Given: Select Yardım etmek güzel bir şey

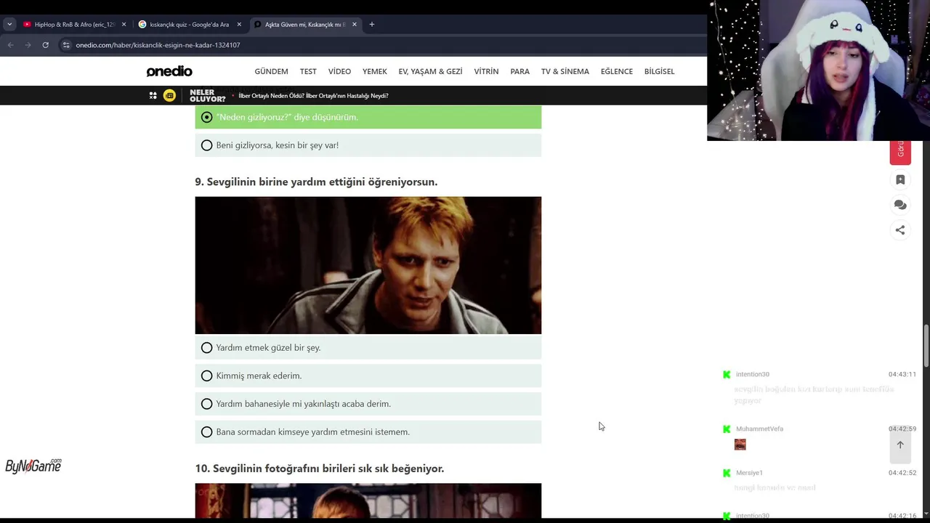Looking at the screenshot, I should point(368,348).
